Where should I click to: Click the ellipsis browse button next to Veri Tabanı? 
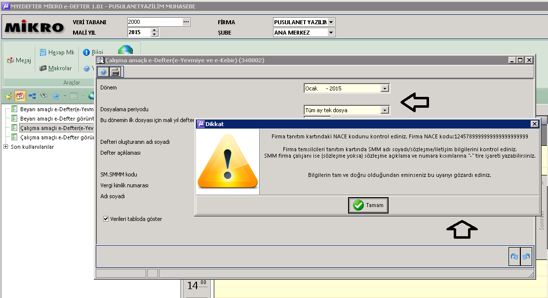186,22
